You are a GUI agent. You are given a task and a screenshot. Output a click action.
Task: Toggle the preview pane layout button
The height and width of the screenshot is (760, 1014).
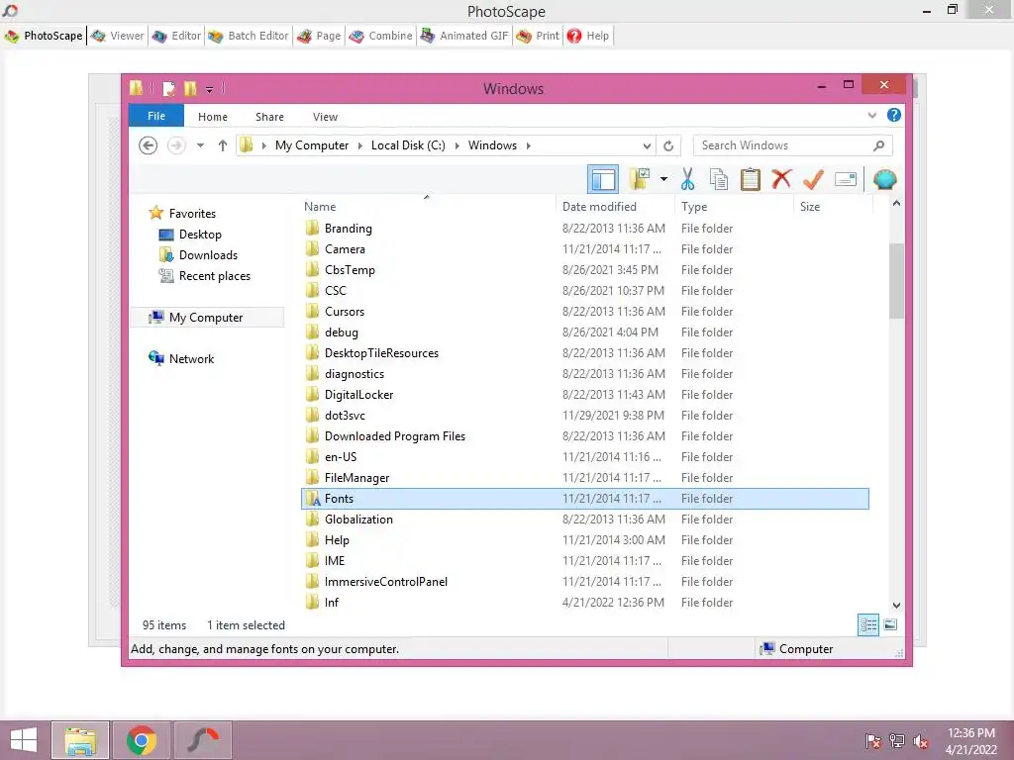click(x=603, y=179)
